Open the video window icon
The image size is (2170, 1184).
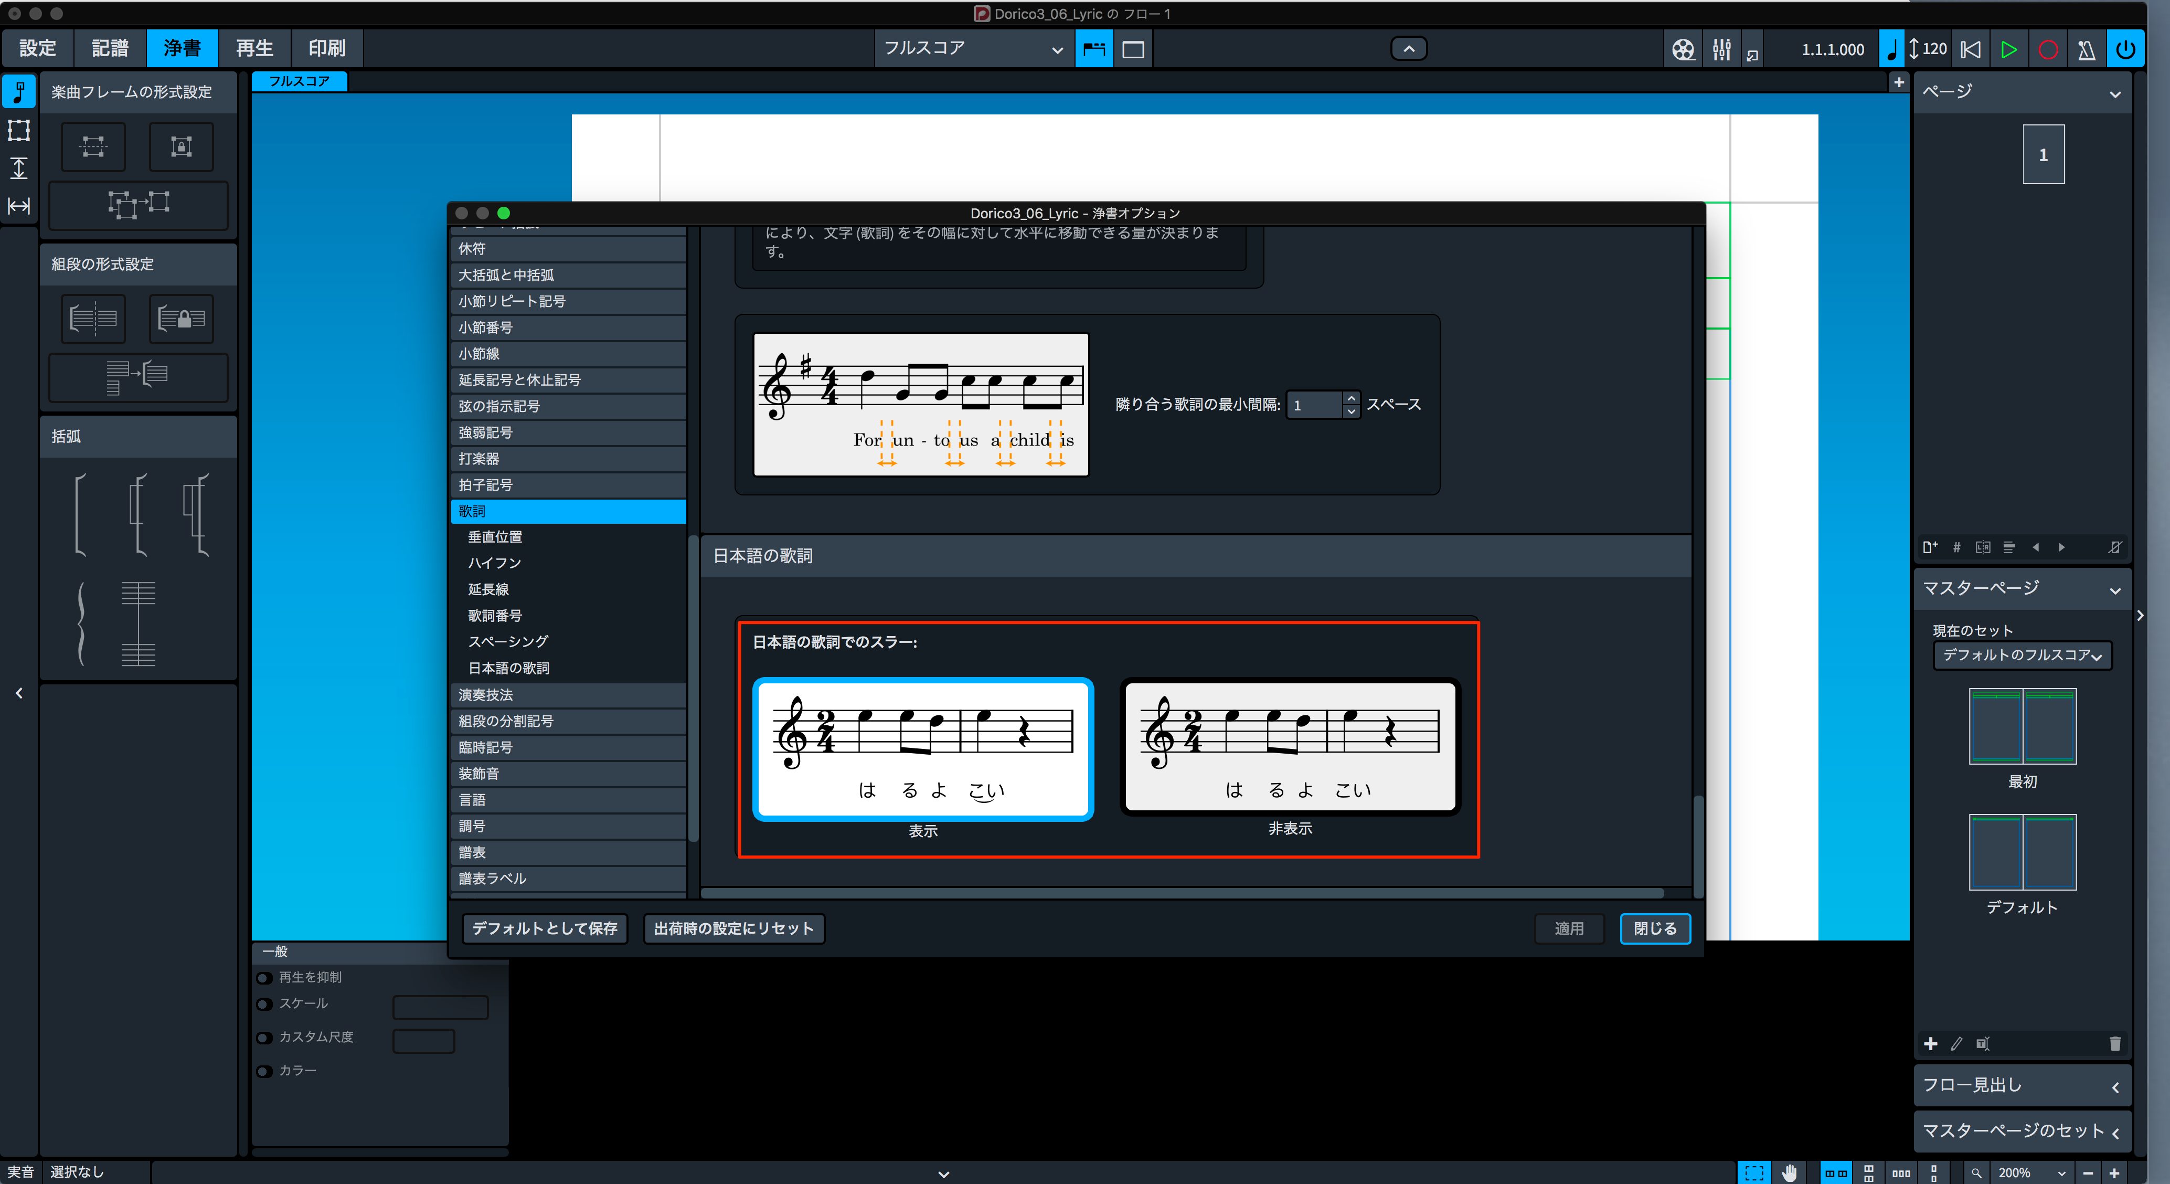tap(1682, 50)
